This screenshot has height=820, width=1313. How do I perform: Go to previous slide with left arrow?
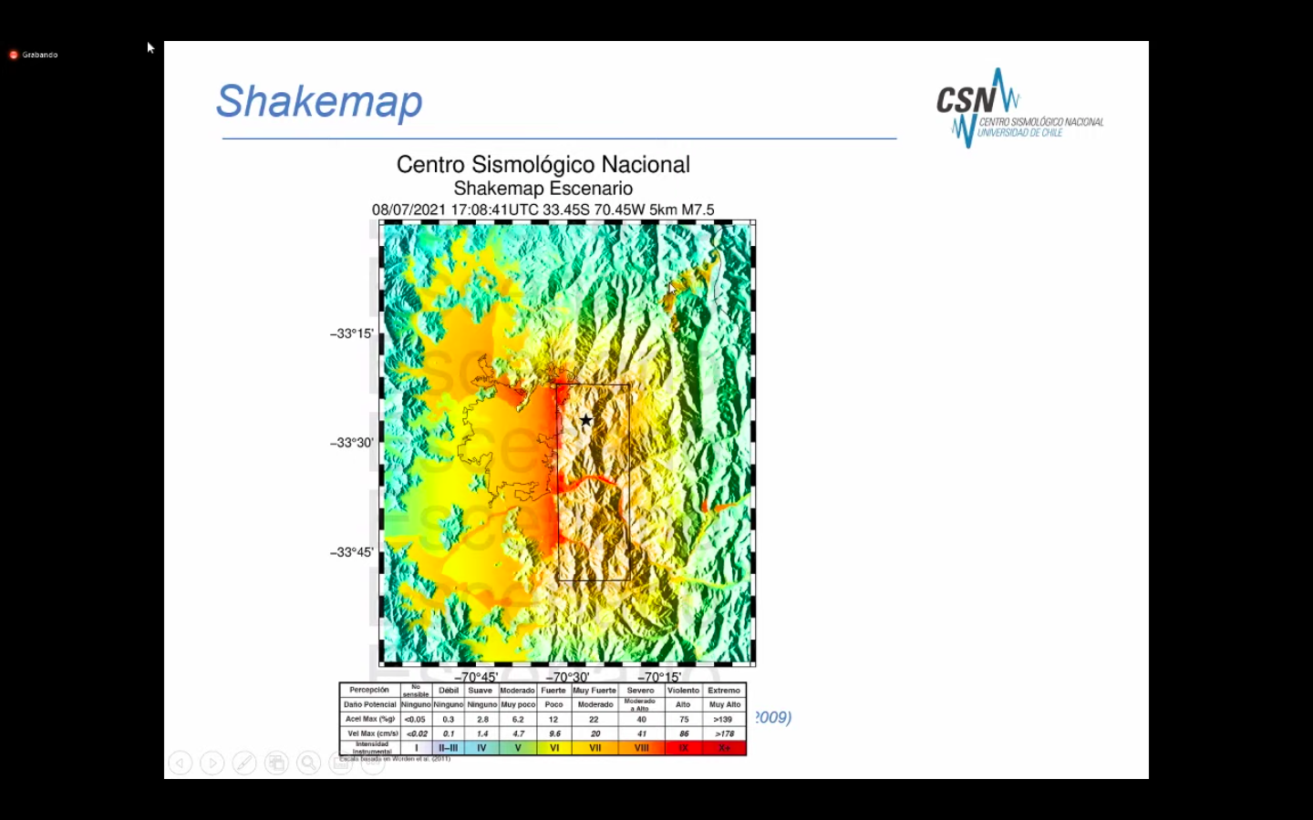pyautogui.click(x=181, y=763)
